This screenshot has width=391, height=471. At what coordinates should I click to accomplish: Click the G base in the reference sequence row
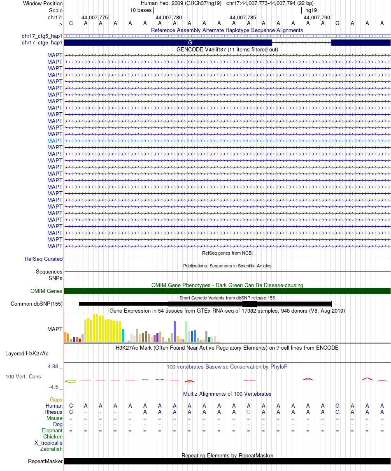click(337, 23)
